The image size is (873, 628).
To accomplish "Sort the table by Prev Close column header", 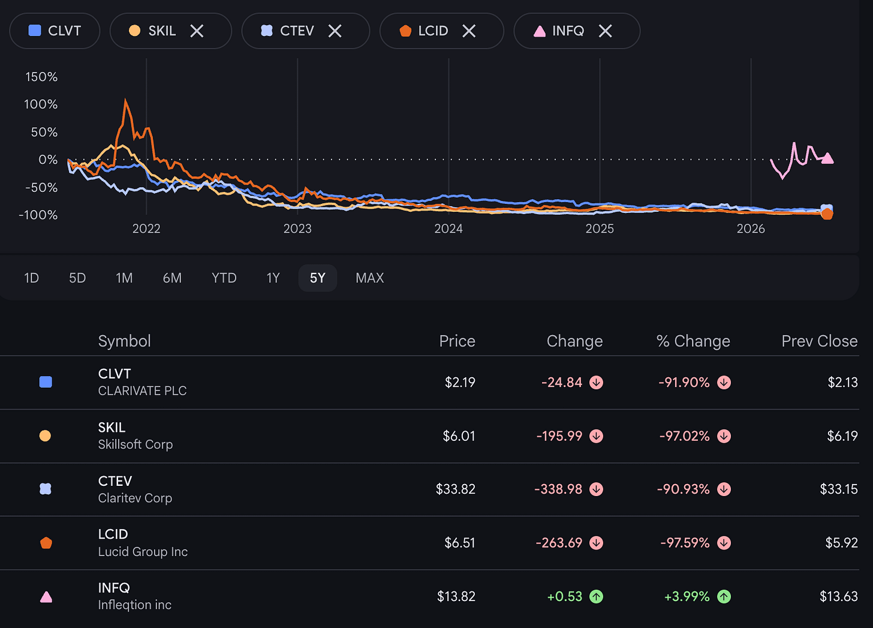I will [820, 341].
